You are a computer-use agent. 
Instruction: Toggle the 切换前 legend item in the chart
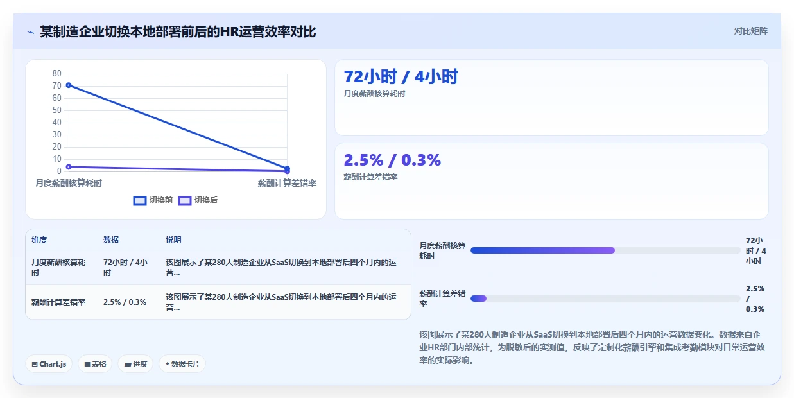click(153, 200)
